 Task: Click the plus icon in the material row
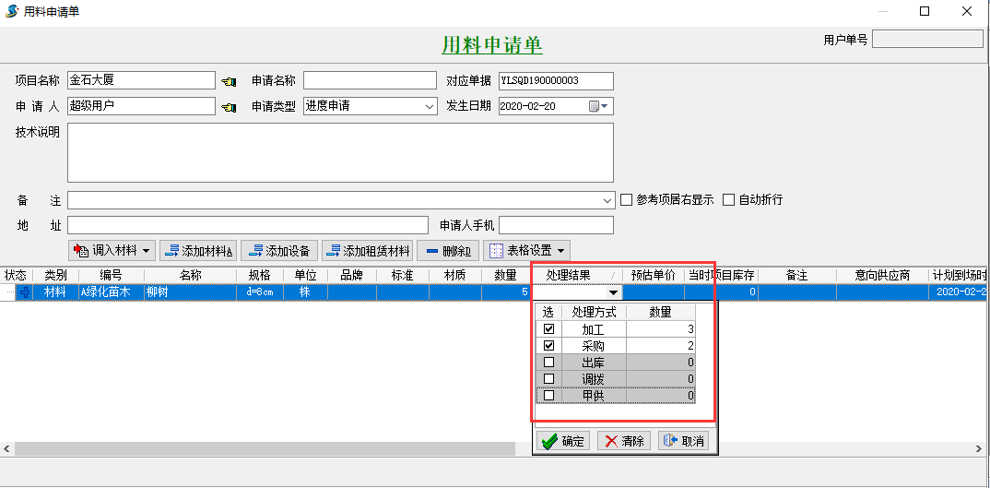(25, 292)
